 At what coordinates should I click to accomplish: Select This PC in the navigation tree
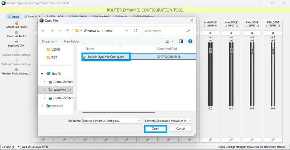click(54, 74)
